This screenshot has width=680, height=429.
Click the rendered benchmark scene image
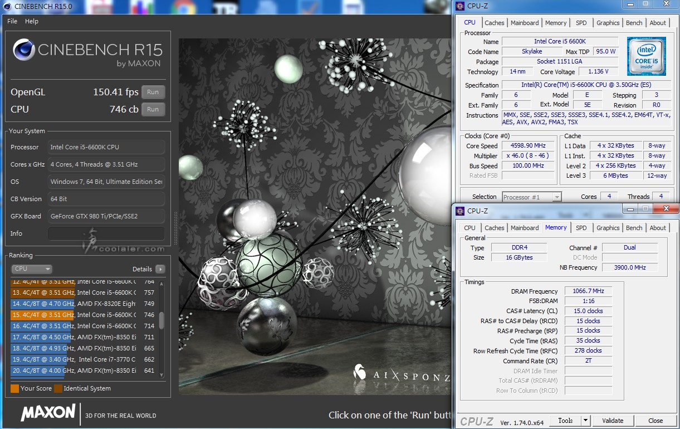[315, 217]
